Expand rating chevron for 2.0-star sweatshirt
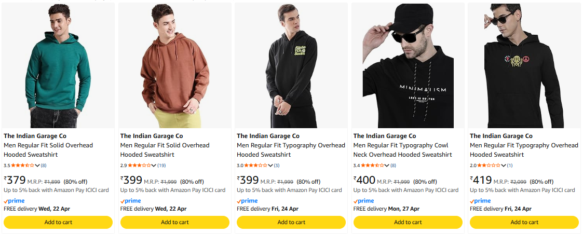583x234 pixels. [x=504, y=166]
